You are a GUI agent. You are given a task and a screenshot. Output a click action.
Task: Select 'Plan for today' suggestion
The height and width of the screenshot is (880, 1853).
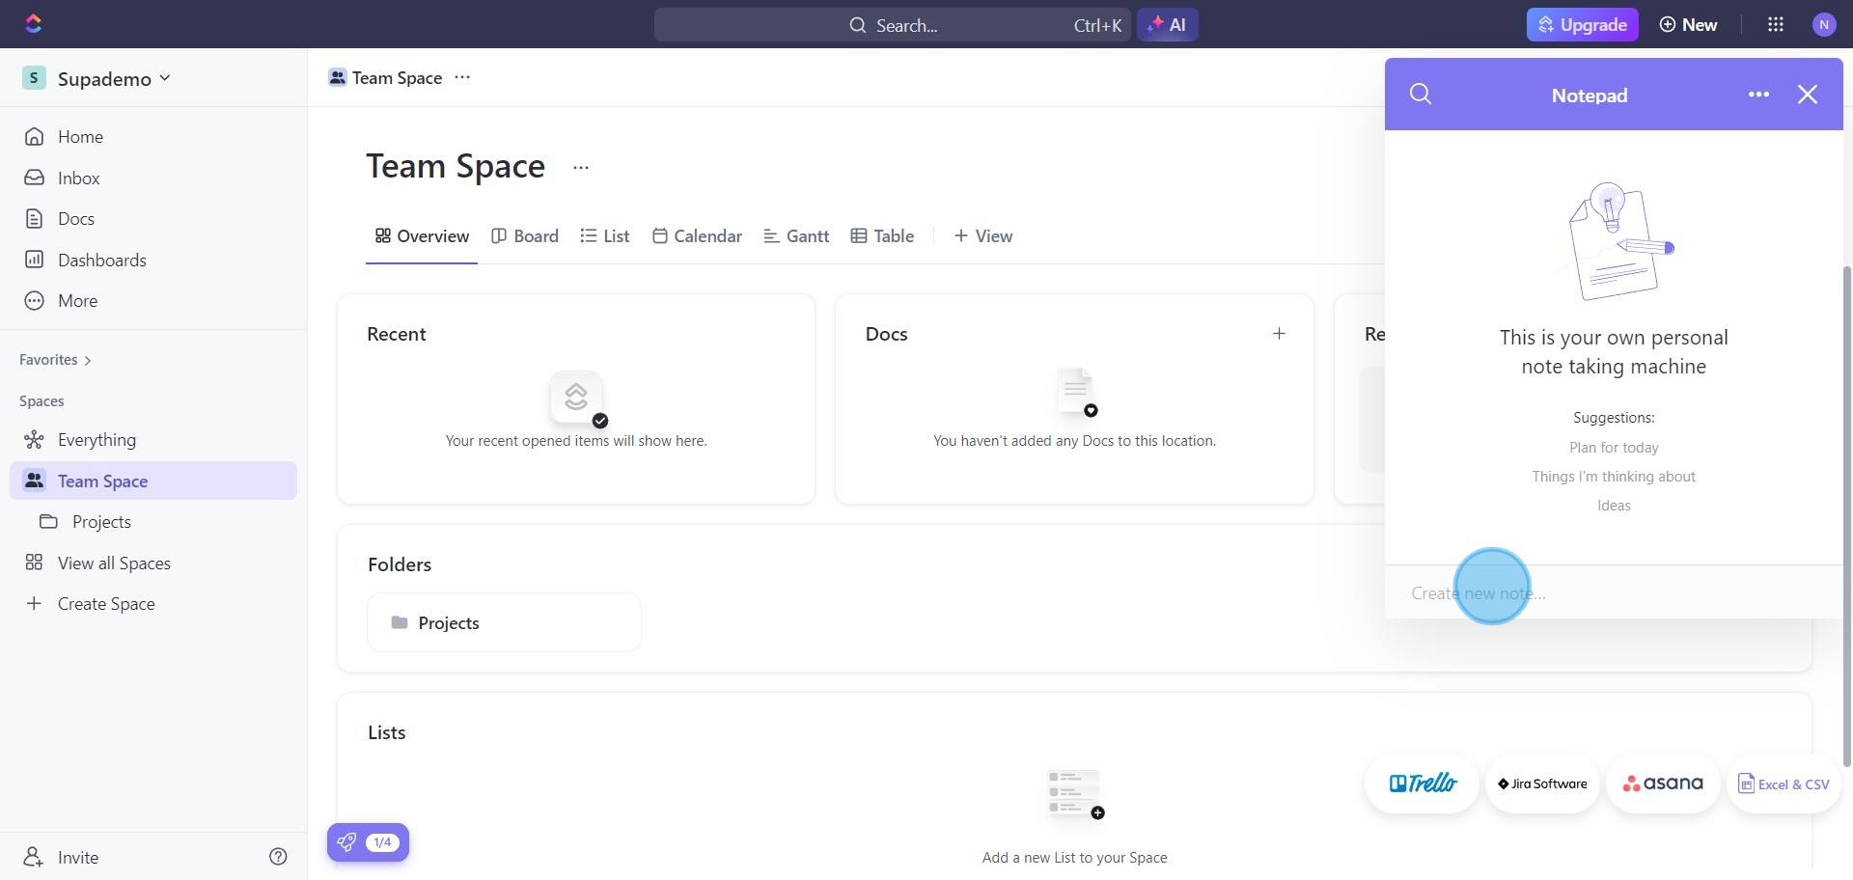pyautogui.click(x=1614, y=448)
